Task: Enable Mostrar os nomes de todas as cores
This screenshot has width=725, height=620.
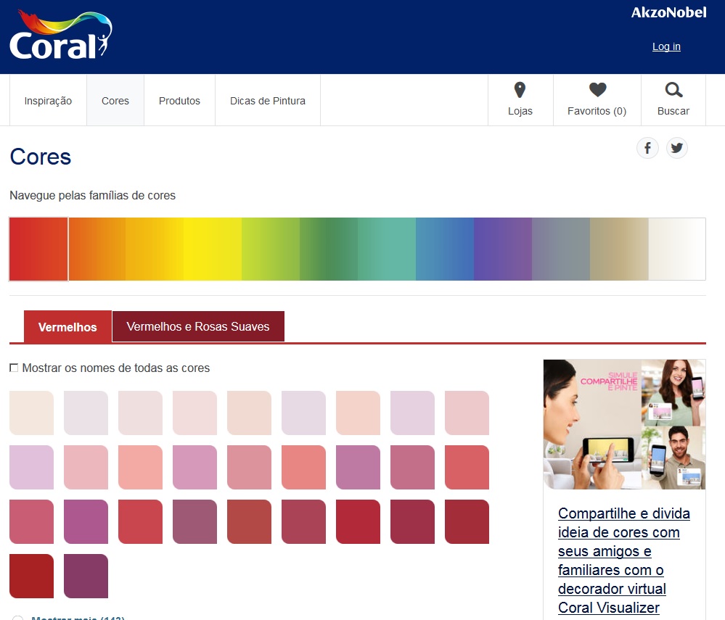Action: [14, 368]
